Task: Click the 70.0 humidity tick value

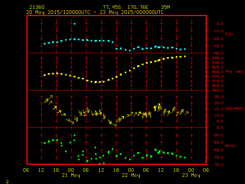Action: click(x=219, y=165)
